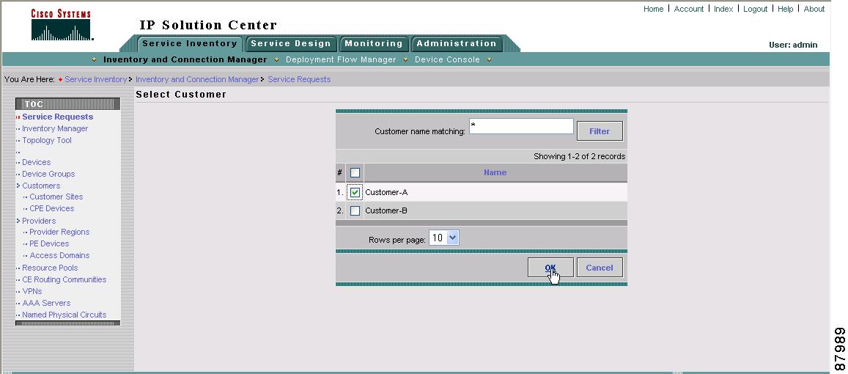The height and width of the screenshot is (374, 848).
Task: Select Device Console submenu
Action: [x=447, y=59]
